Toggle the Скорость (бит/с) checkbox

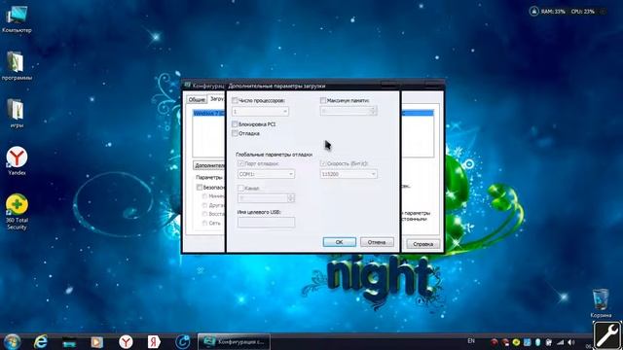[323, 163]
